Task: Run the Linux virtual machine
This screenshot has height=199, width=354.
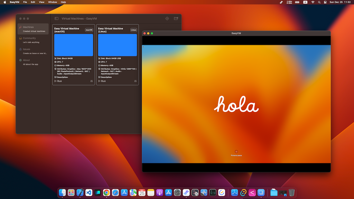Action: [x=102, y=81]
